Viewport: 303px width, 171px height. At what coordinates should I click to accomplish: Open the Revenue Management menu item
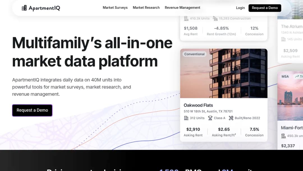[182, 8]
